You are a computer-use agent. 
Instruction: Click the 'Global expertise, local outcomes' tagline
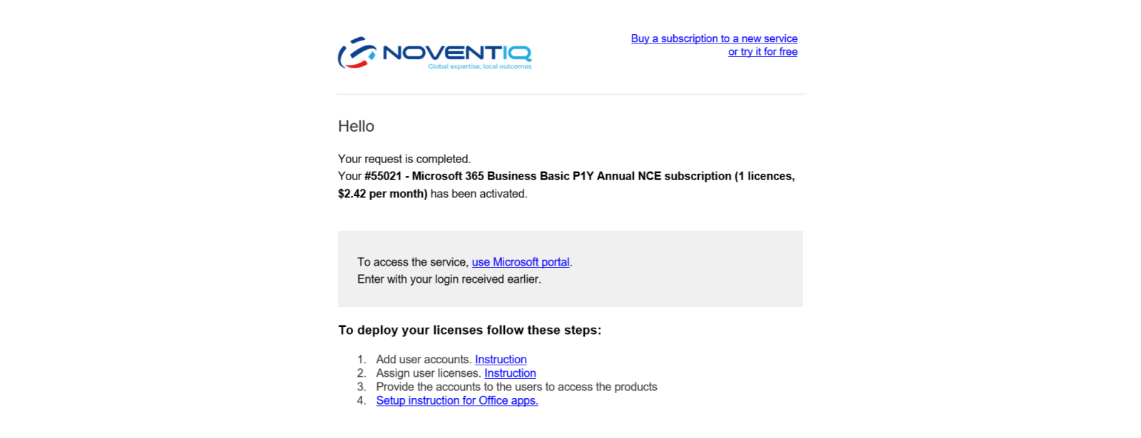coord(479,67)
